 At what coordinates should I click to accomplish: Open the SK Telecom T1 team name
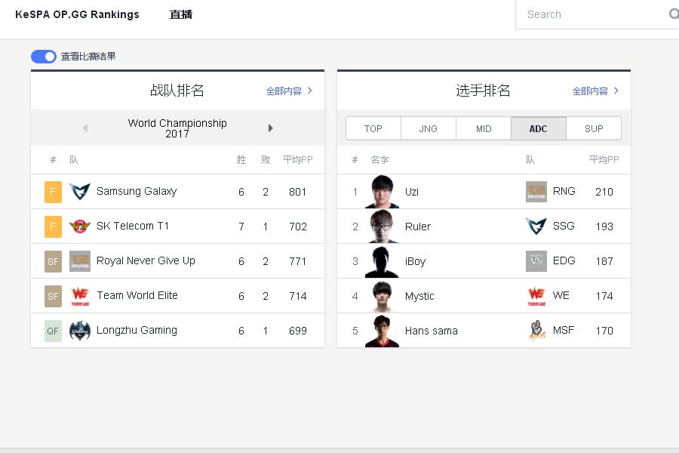coord(133,226)
